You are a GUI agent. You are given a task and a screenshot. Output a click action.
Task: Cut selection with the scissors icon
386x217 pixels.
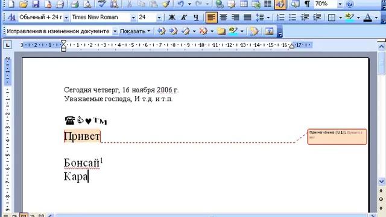(x=129, y=4)
